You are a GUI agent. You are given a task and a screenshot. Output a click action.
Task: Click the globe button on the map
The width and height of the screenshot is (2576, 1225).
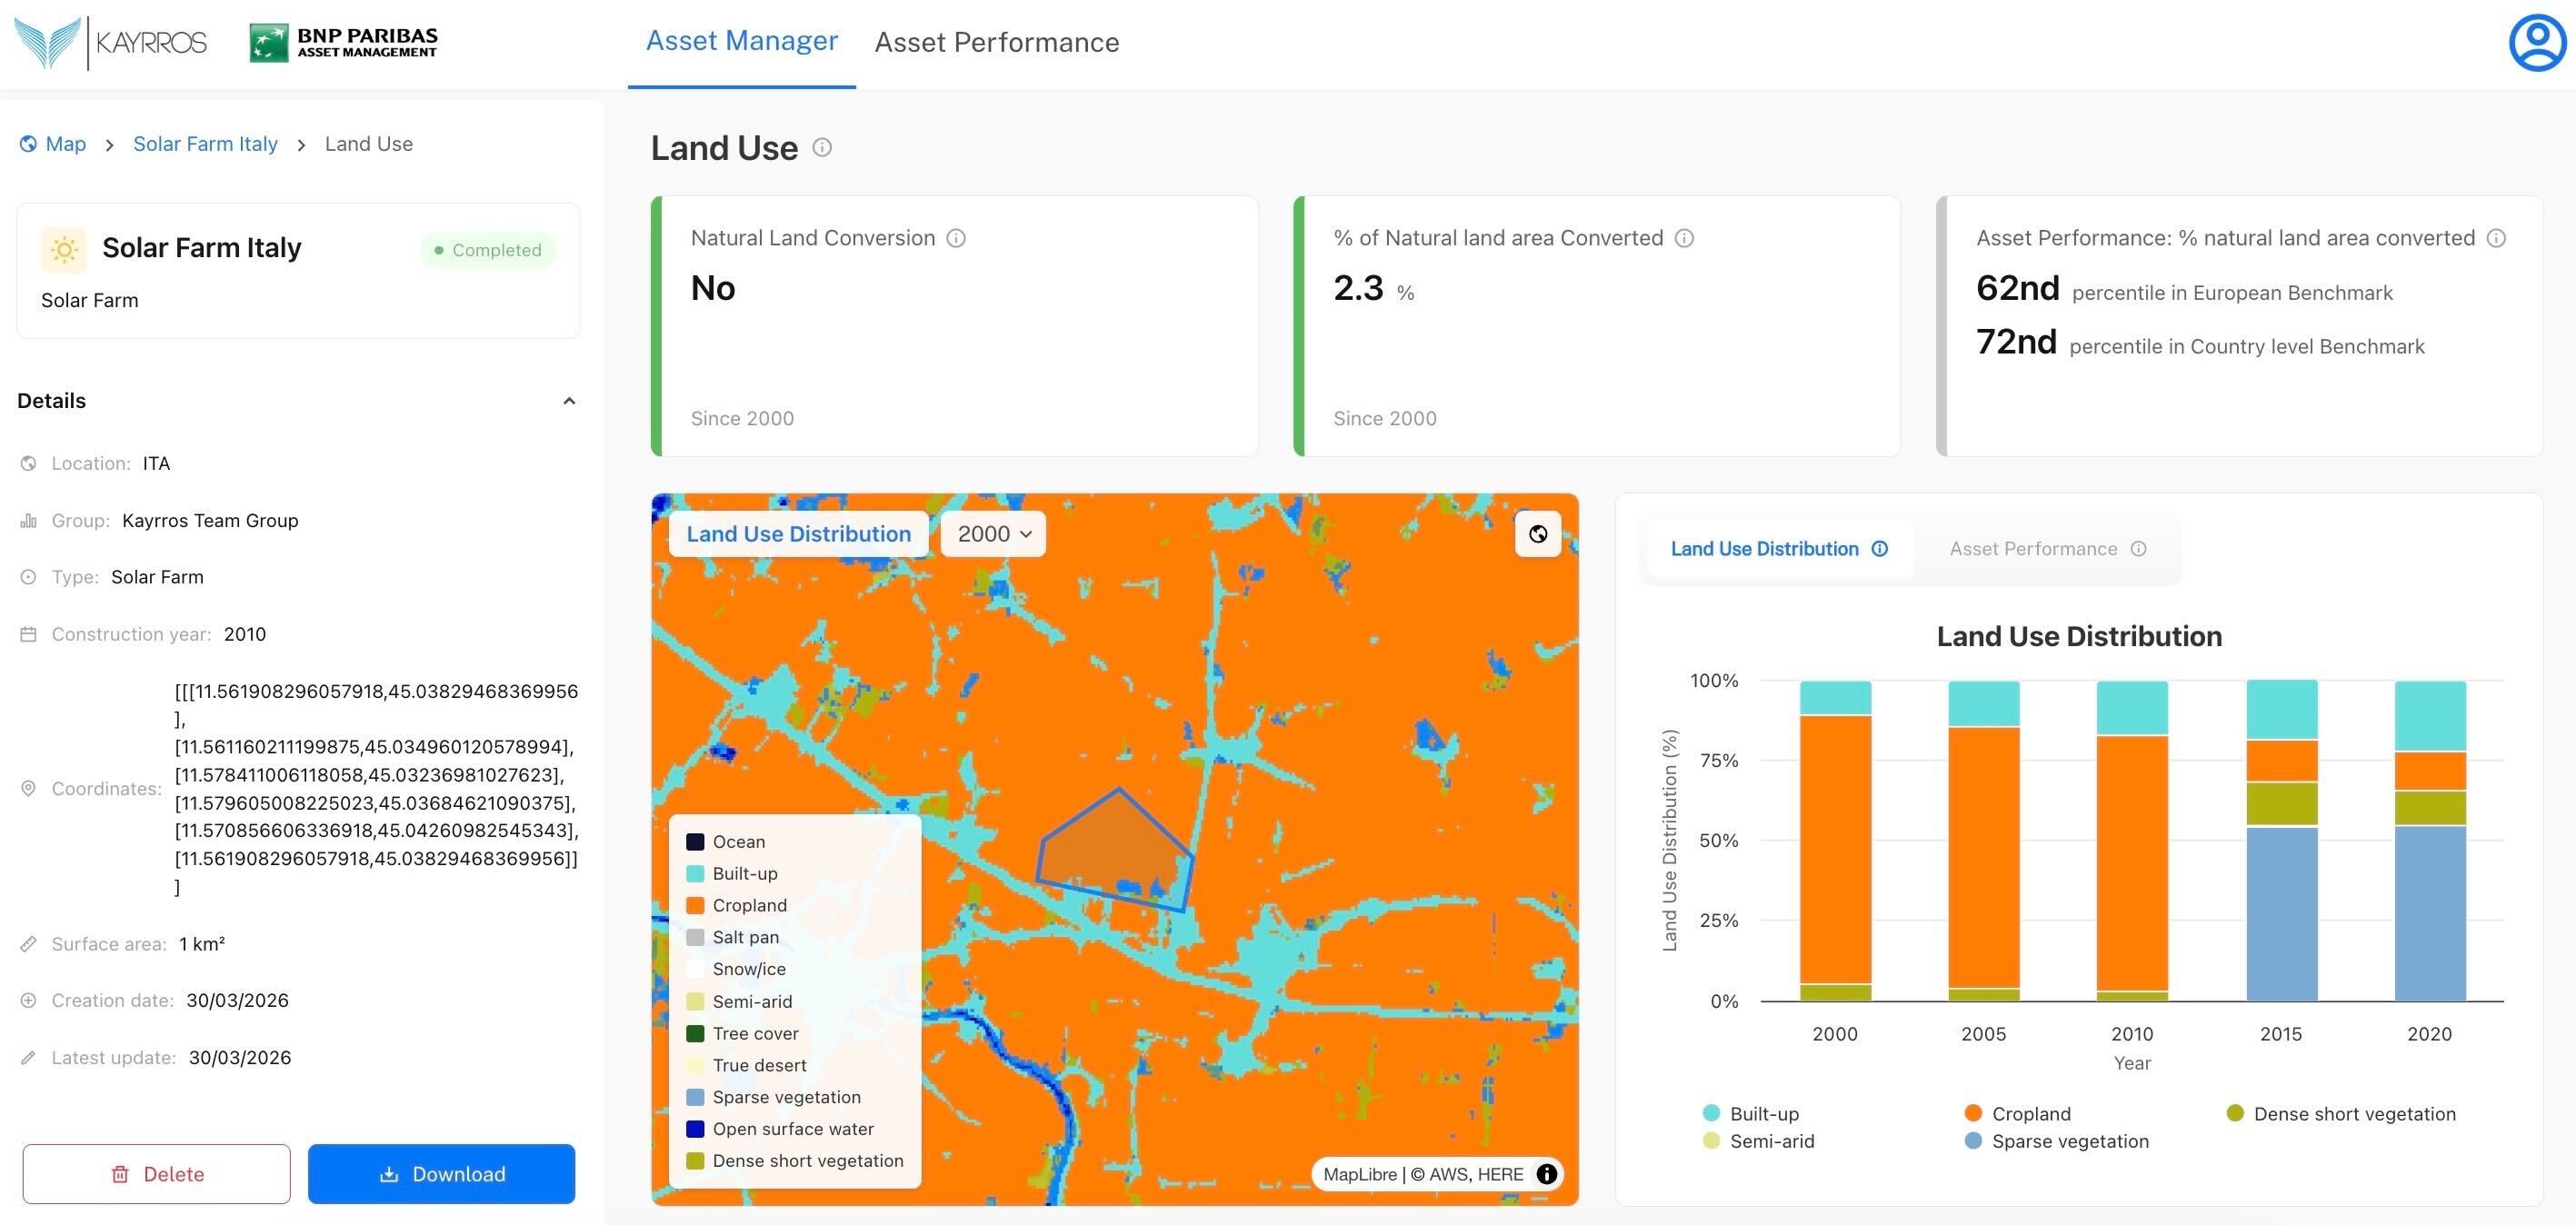coord(1537,534)
